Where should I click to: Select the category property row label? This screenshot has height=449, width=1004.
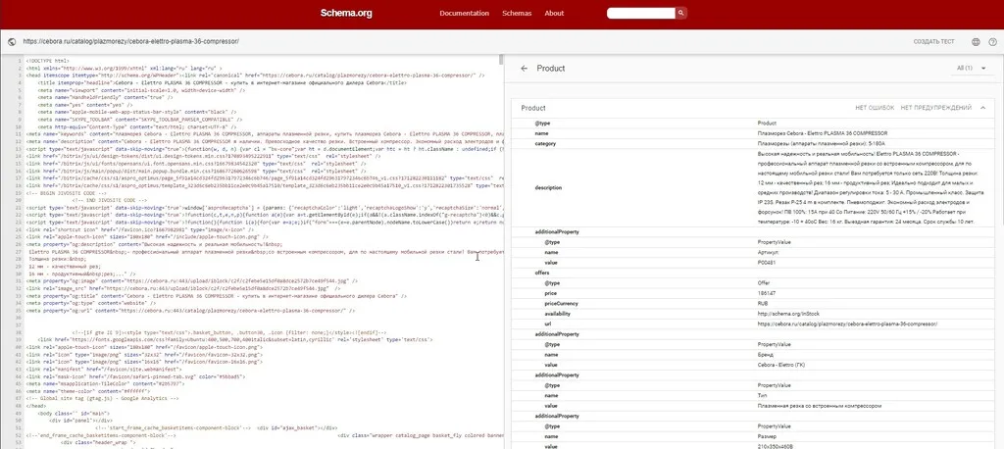pyautogui.click(x=545, y=143)
